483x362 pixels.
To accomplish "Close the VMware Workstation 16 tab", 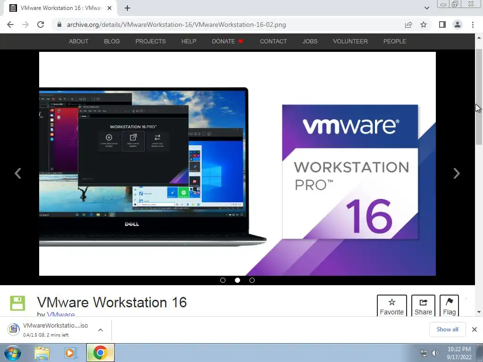I will [x=109, y=8].
